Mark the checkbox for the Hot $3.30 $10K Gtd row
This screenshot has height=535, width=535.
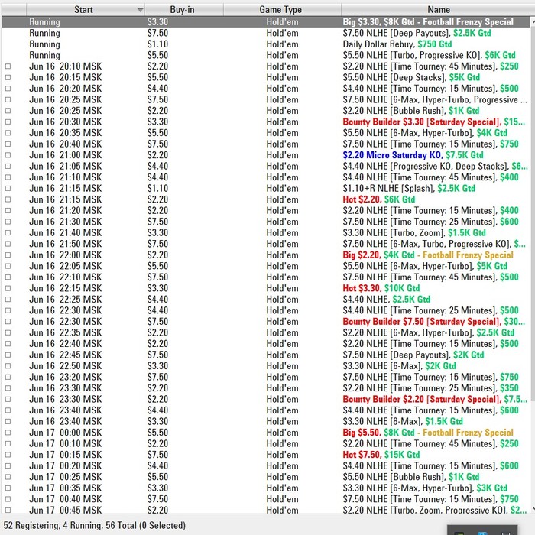point(8,288)
